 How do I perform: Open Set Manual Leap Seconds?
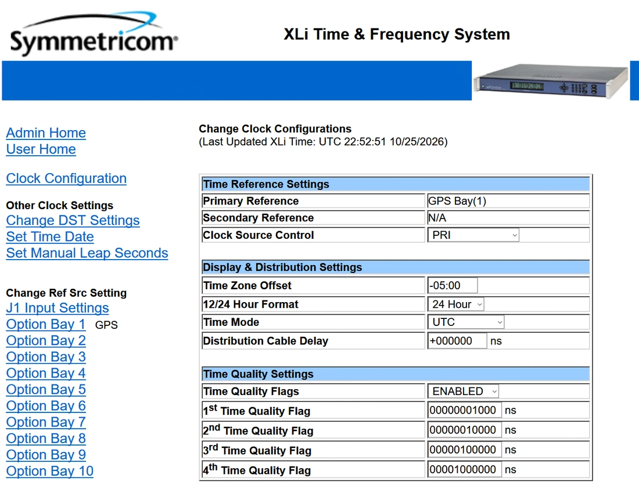click(87, 253)
